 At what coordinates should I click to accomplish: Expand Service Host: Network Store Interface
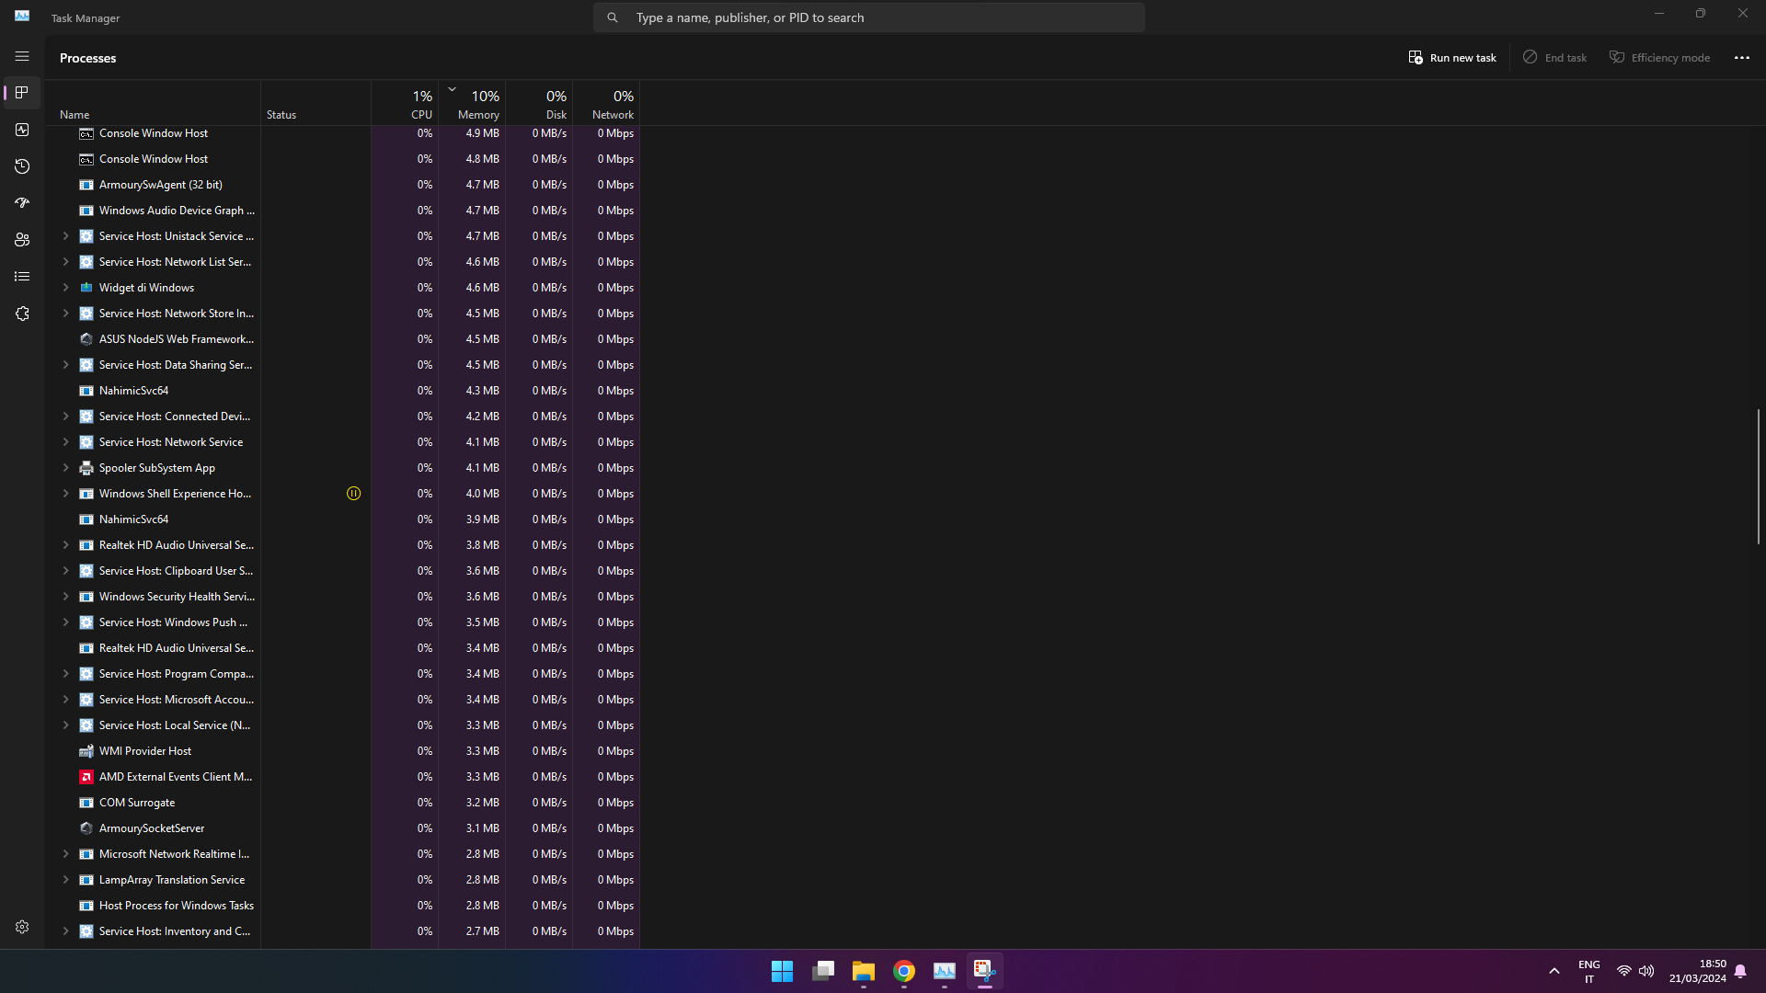[x=65, y=314]
